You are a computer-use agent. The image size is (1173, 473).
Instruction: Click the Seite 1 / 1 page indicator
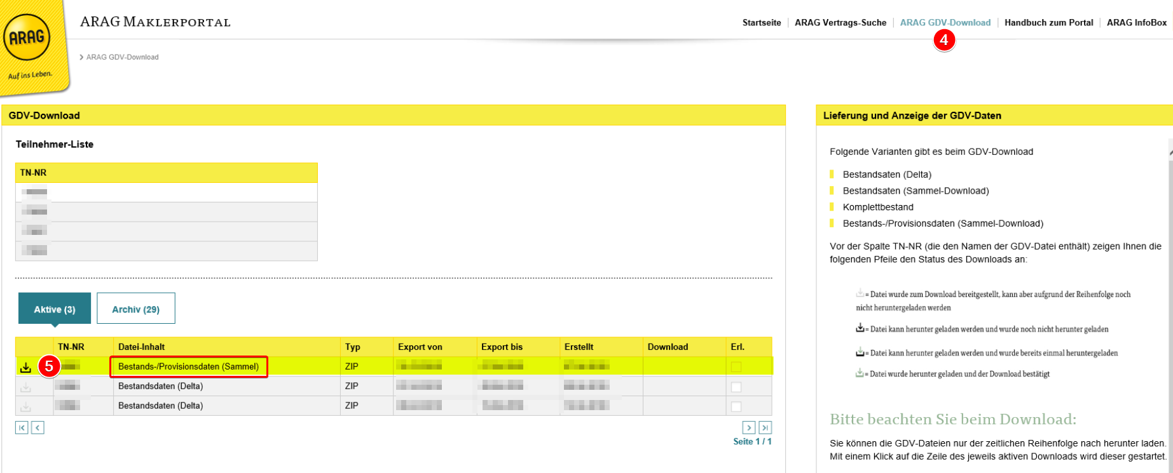coord(753,441)
